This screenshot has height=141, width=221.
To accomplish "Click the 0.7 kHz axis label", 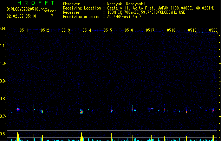I will [x=3, y=116].
